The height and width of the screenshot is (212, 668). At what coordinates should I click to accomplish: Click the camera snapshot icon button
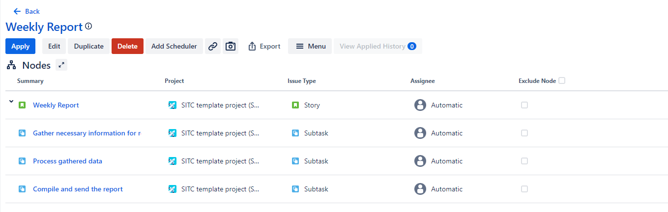coord(231,46)
